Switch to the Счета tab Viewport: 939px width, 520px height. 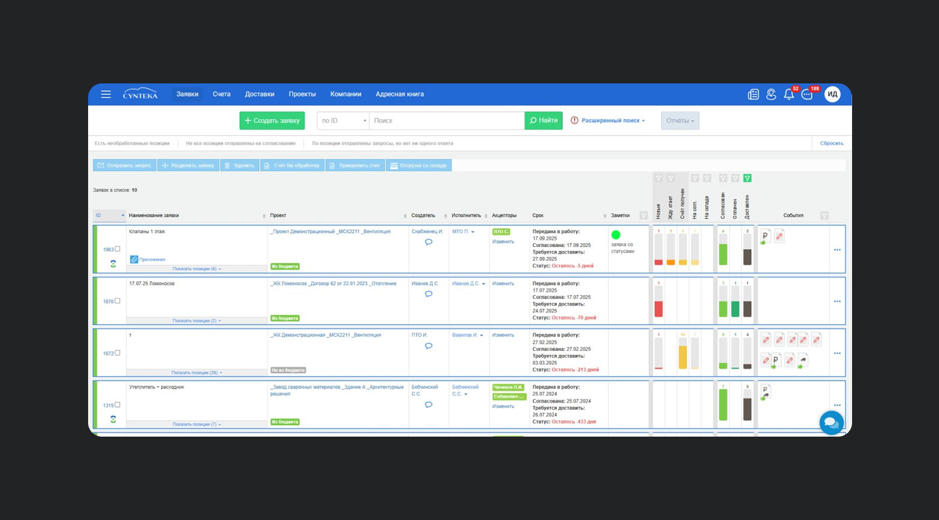coord(221,94)
